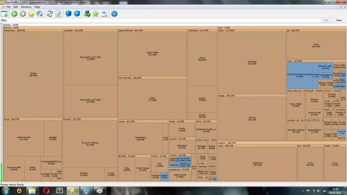Select the htmlcache 391.7MB block

click(252, 63)
